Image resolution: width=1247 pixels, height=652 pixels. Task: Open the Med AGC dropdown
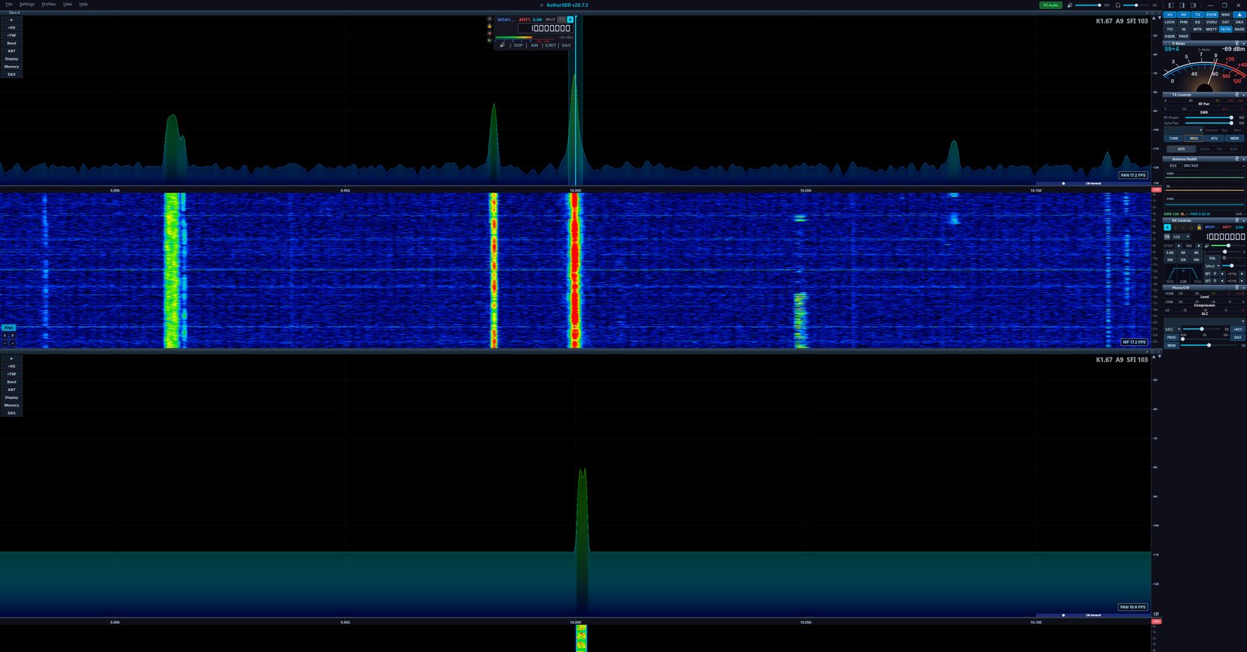(x=1212, y=266)
